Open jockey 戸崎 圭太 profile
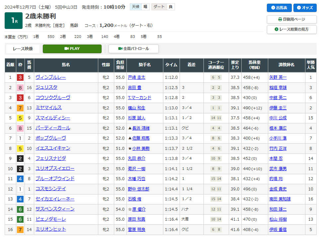This screenshot has width=321, height=239. pyautogui.click(x=136, y=77)
